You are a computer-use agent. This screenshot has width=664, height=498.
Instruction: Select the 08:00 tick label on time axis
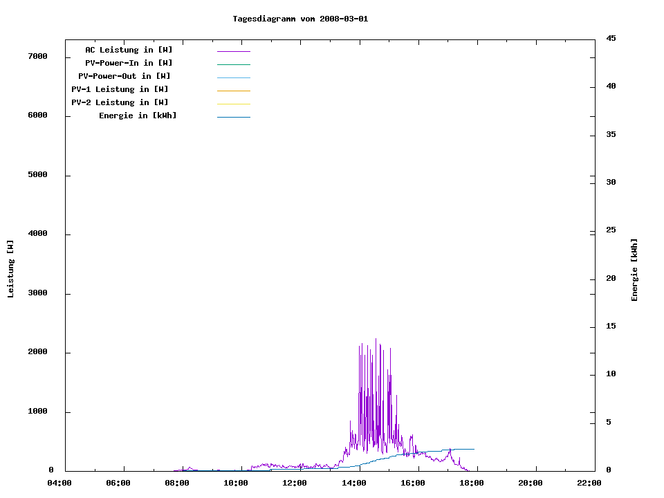coord(177,483)
